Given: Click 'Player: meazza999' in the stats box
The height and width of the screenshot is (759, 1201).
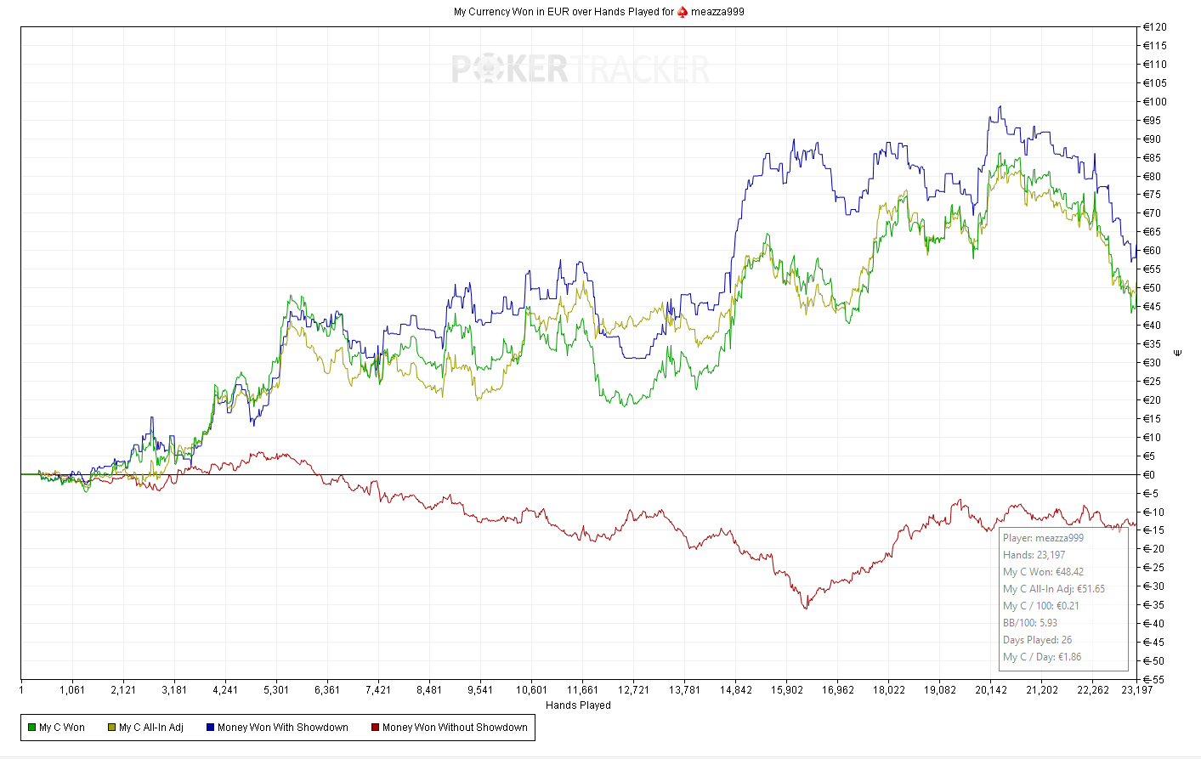Looking at the screenshot, I should pos(1043,538).
